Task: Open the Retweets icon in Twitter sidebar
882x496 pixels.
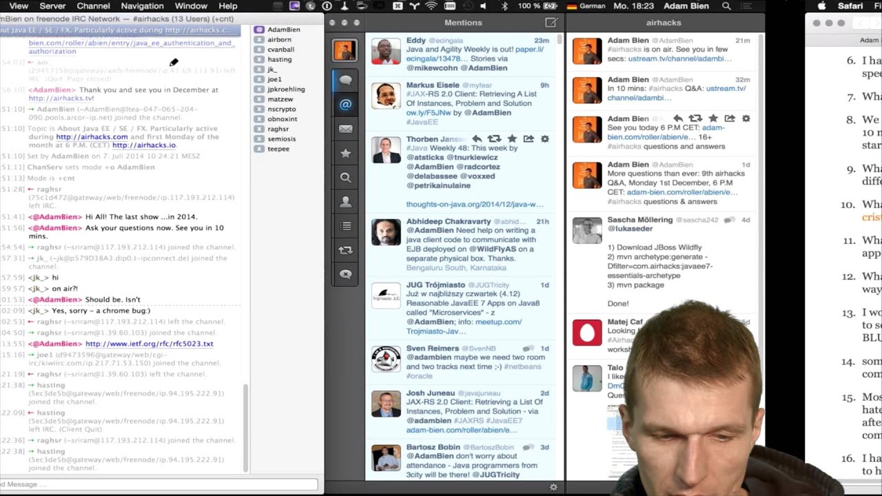Action: [x=345, y=250]
